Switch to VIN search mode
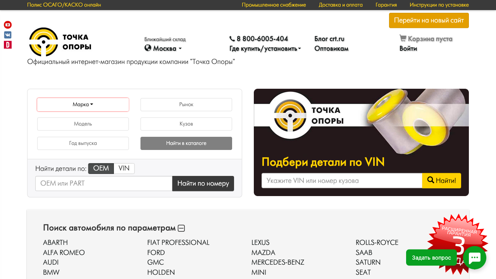This screenshot has width=496, height=279. coord(124,169)
